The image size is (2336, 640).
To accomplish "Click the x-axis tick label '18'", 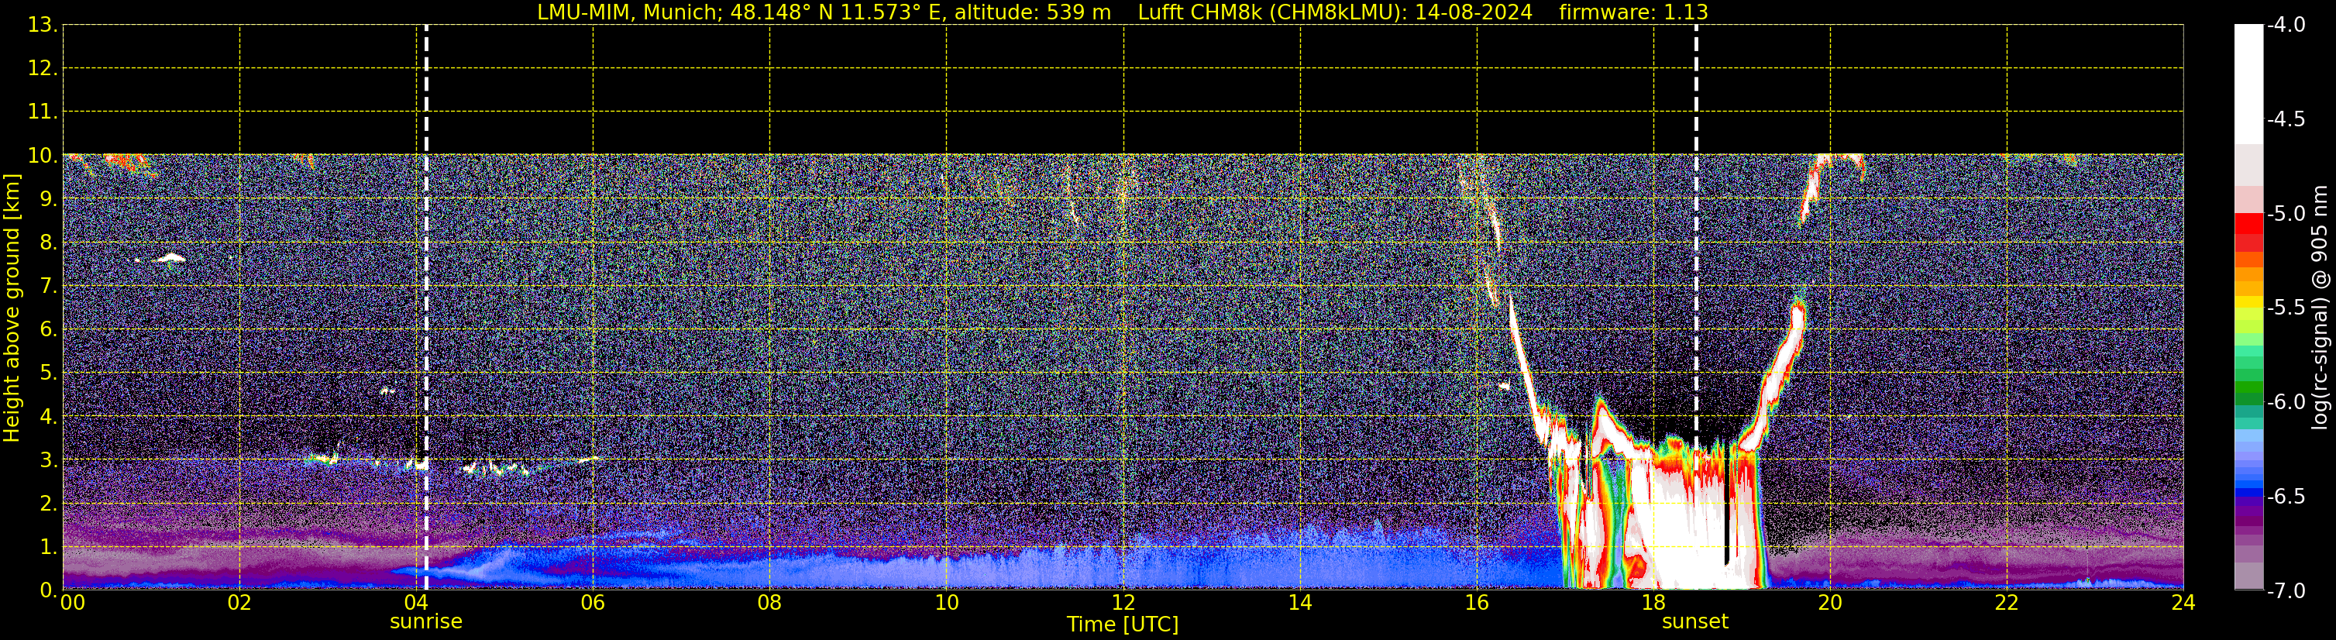I will point(1654,603).
